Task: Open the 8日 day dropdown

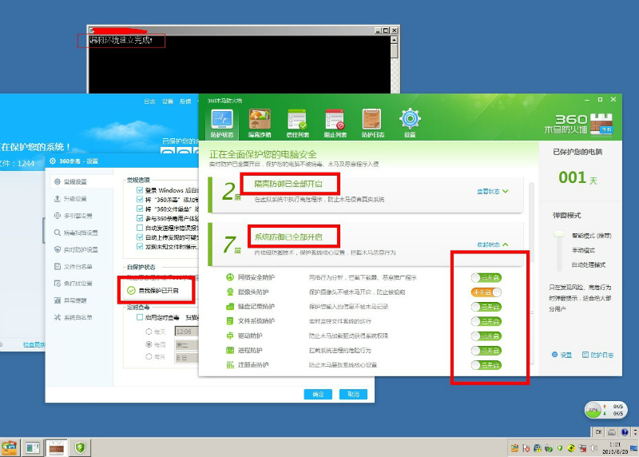Action: (187, 358)
